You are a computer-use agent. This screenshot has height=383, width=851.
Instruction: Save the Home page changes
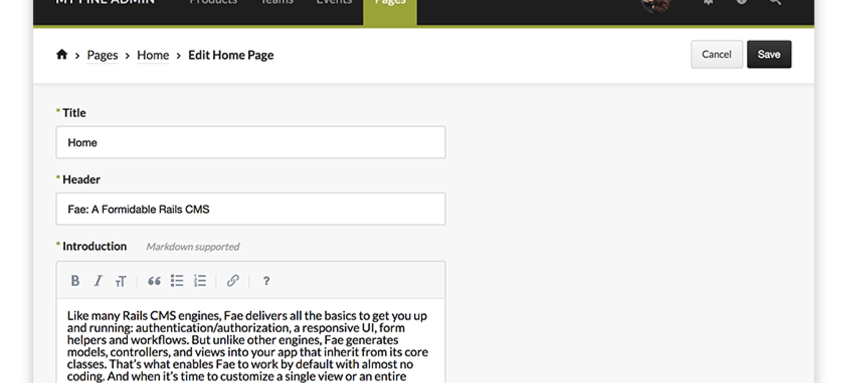pyautogui.click(x=769, y=54)
